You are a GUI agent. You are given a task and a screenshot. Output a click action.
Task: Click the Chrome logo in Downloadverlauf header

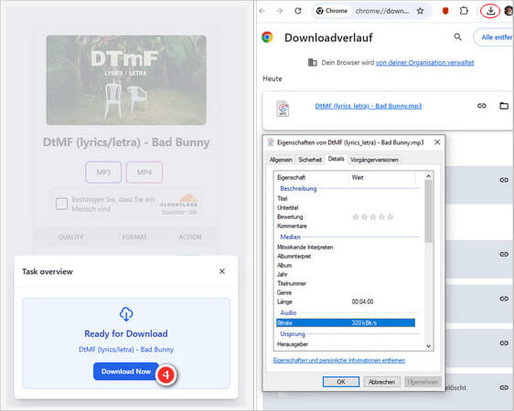267,37
